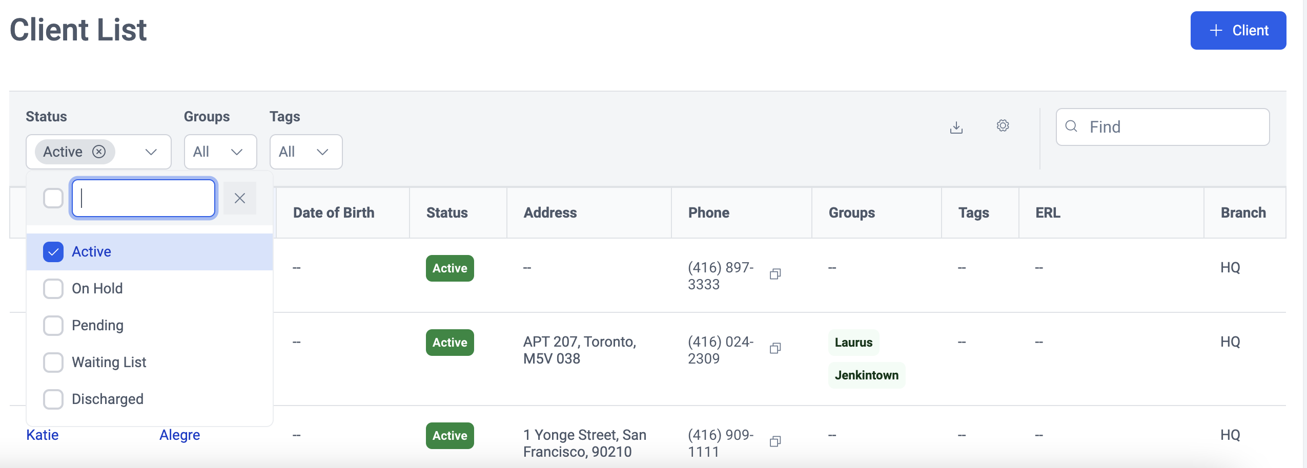Click the download/export icon
Viewport: 1307px width, 468px height.
(x=956, y=127)
